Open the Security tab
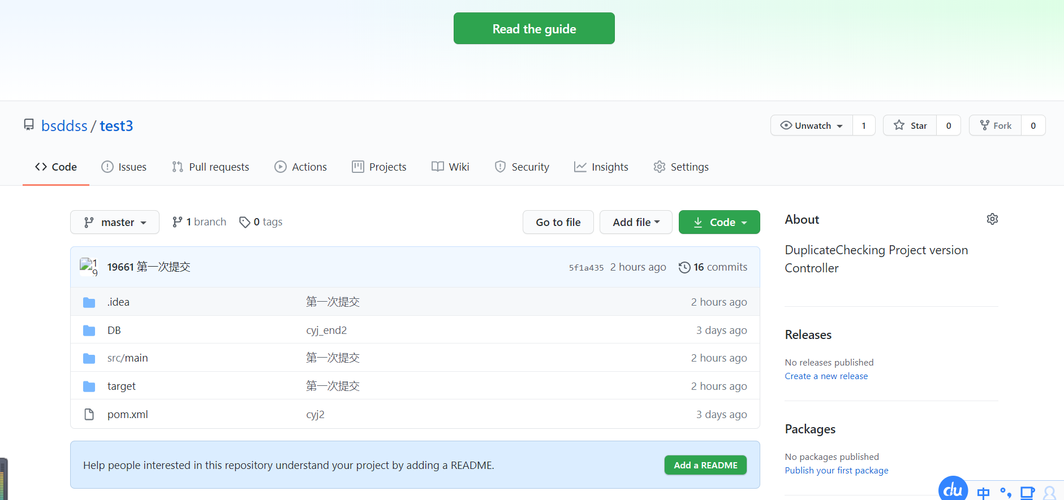The width and height of the screenshot is (1064, 500). tap(522, 167)
